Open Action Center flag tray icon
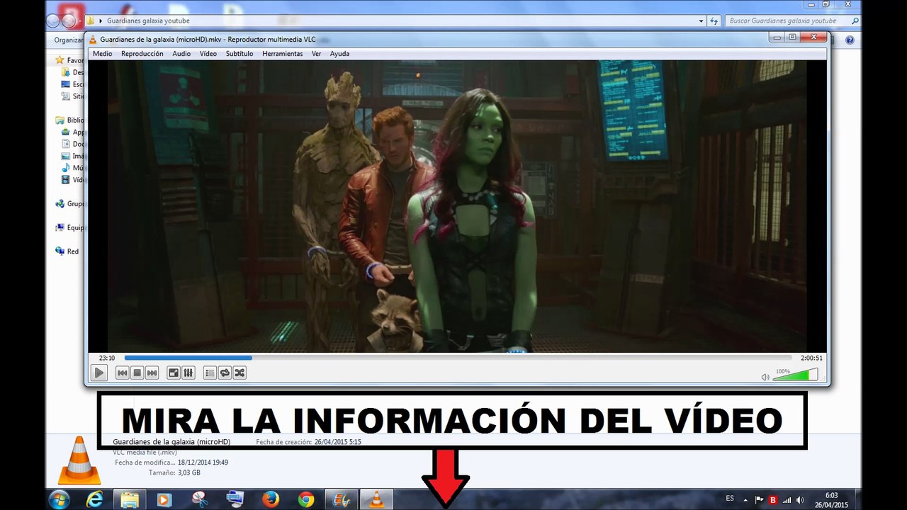907x510 pixels. coord(759,499)
